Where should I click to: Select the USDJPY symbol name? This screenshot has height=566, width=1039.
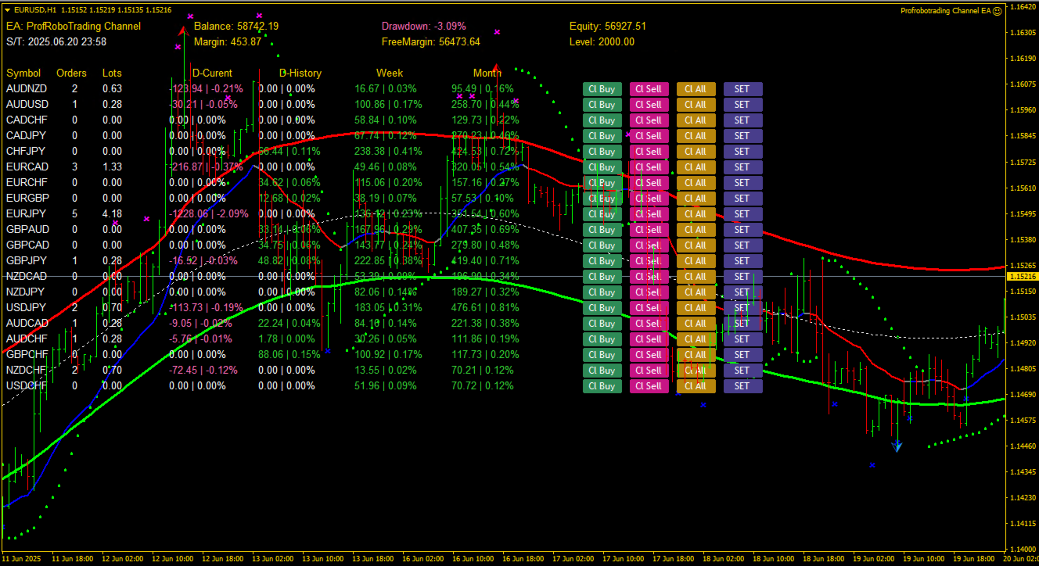click(x=26, y=307)
